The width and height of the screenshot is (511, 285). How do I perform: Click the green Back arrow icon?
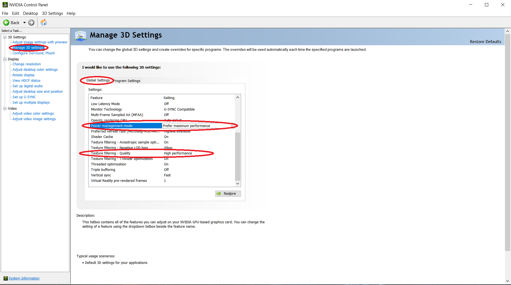point(6,22)
